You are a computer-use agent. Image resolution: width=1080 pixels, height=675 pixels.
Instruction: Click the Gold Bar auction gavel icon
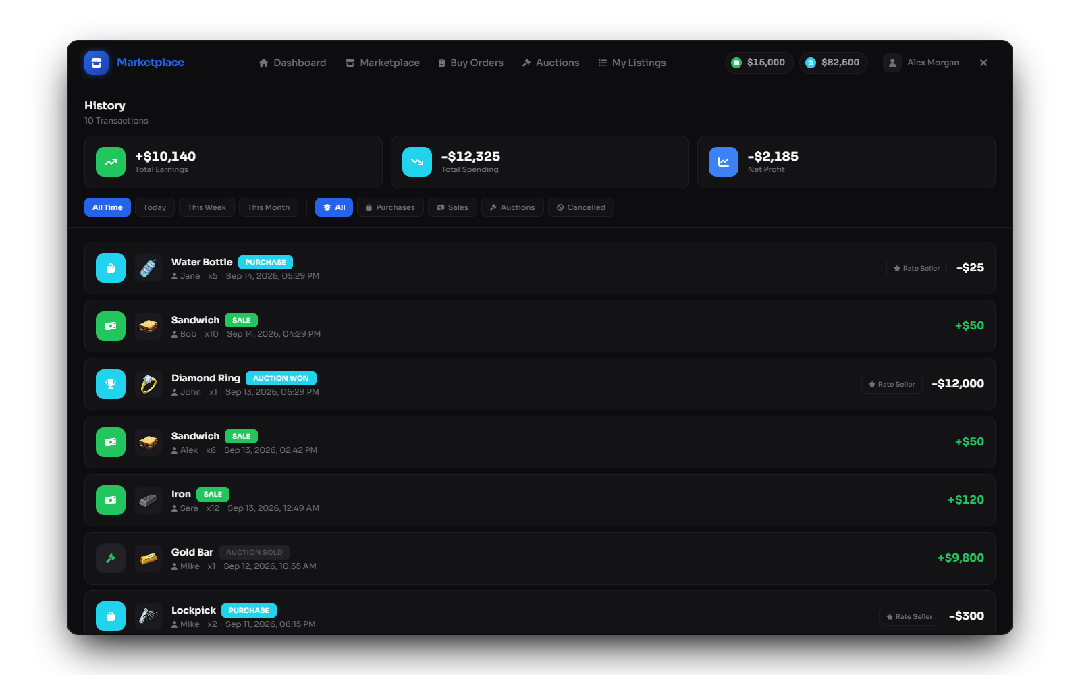click(111, 558)
